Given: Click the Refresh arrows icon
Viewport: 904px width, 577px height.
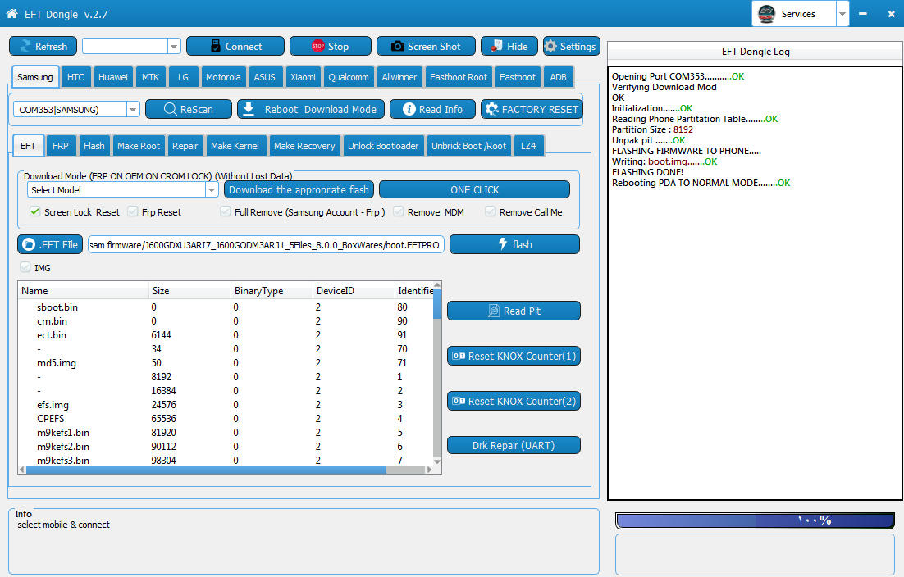Looking at the screenshot, I should [25, 46].
